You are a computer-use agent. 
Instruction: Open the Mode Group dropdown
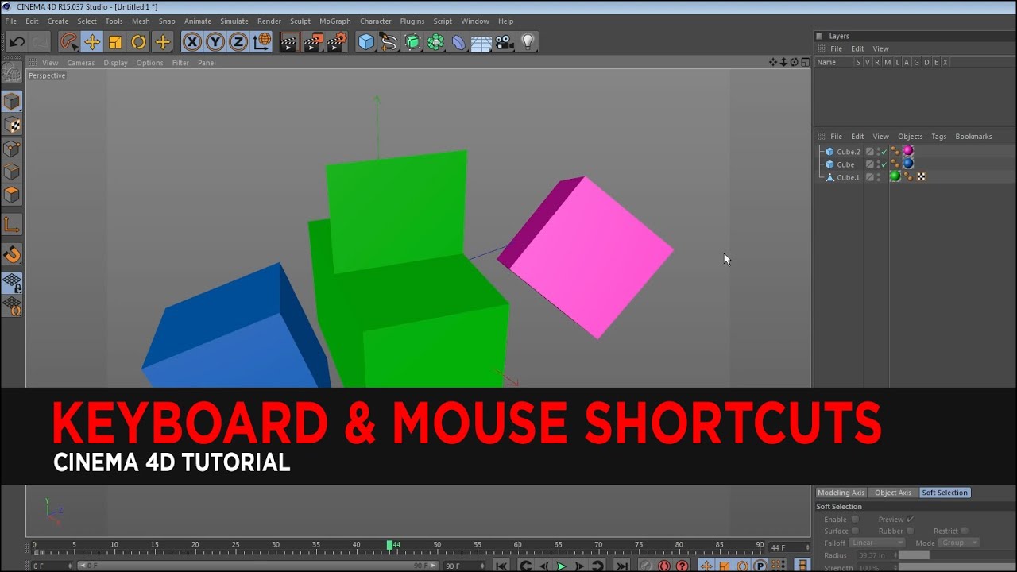(959, 543)
